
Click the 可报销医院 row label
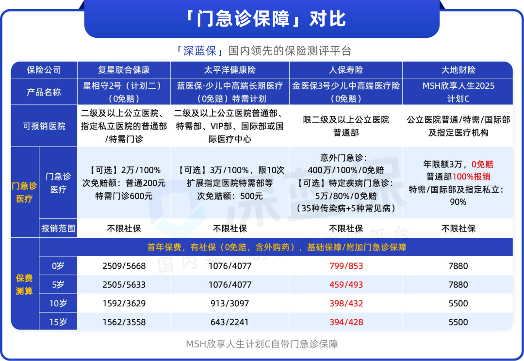click(x=44, y=126)
